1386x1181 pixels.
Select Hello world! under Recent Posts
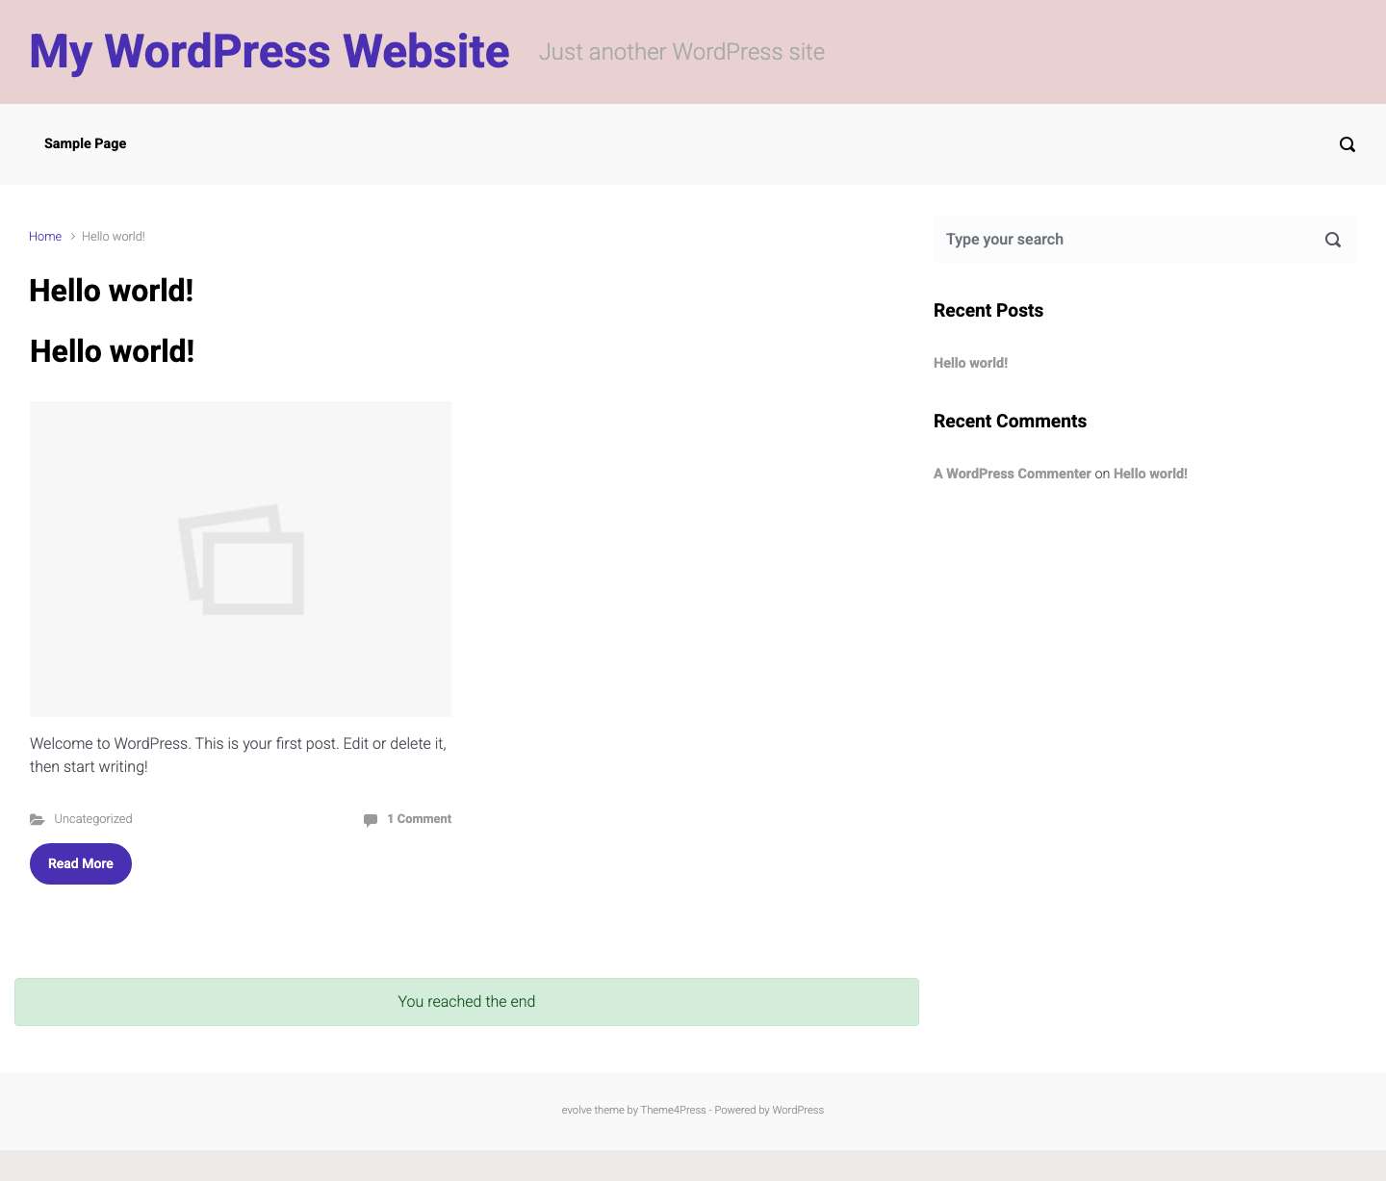(969, 363)
